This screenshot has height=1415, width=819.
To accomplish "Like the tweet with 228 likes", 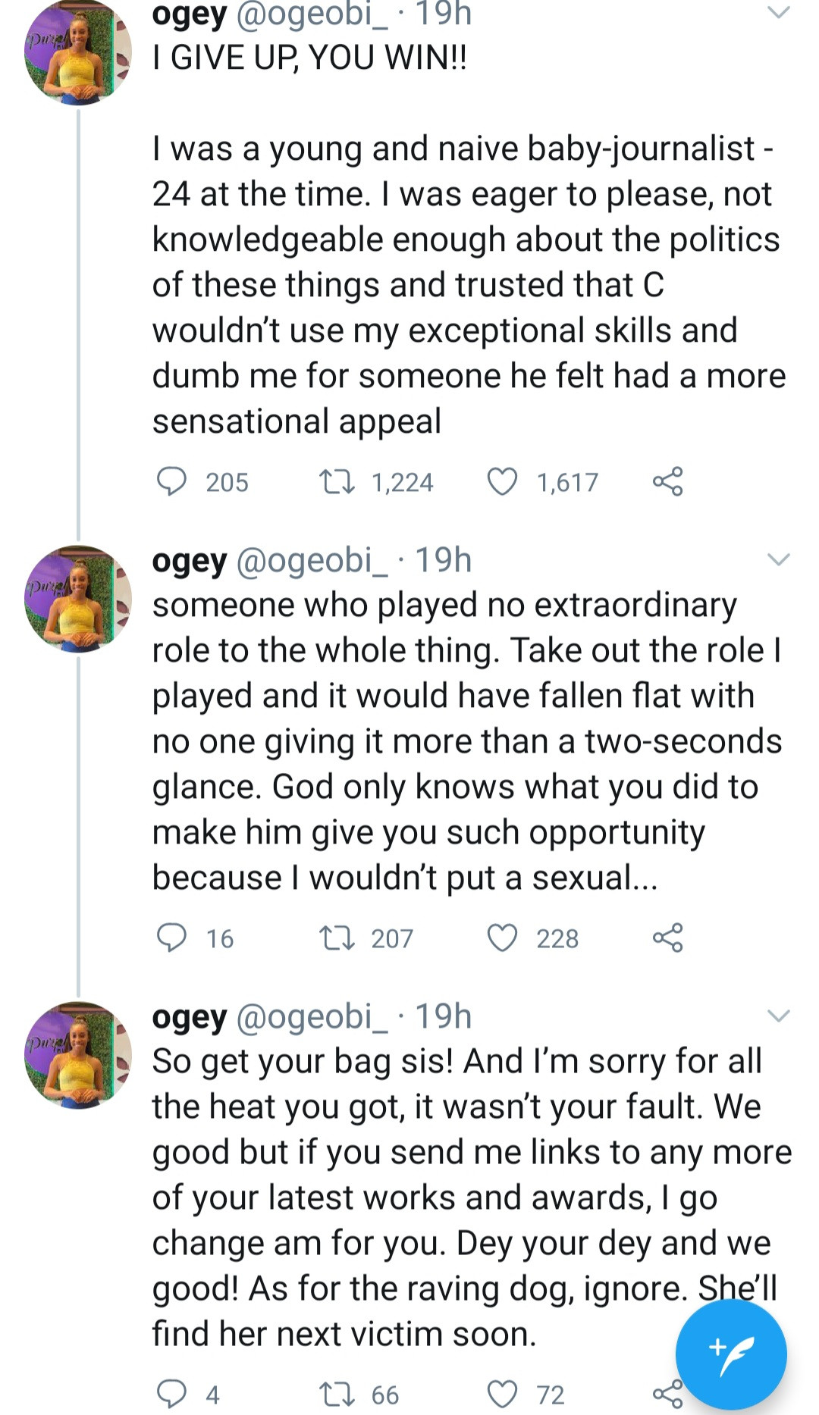I will (502, 938).
